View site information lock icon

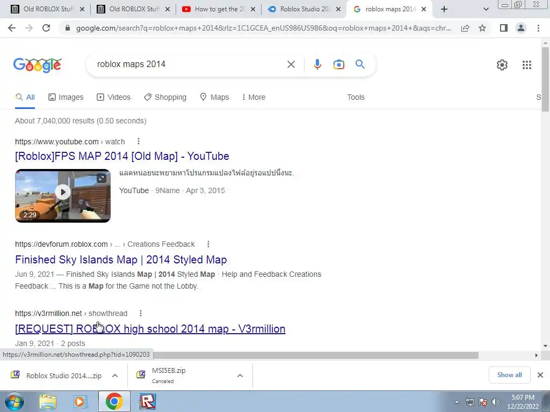click(68, 28)
